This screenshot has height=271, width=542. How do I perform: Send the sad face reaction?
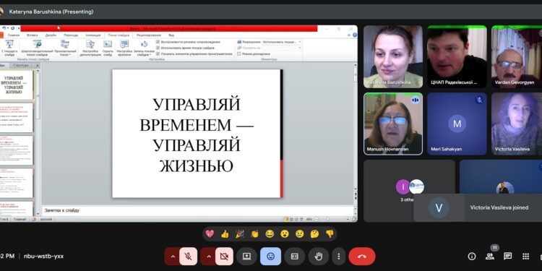300,234
